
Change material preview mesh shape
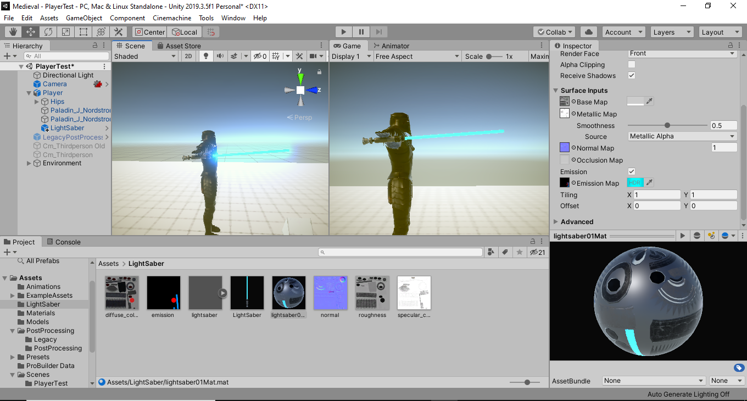click(697, 236)
